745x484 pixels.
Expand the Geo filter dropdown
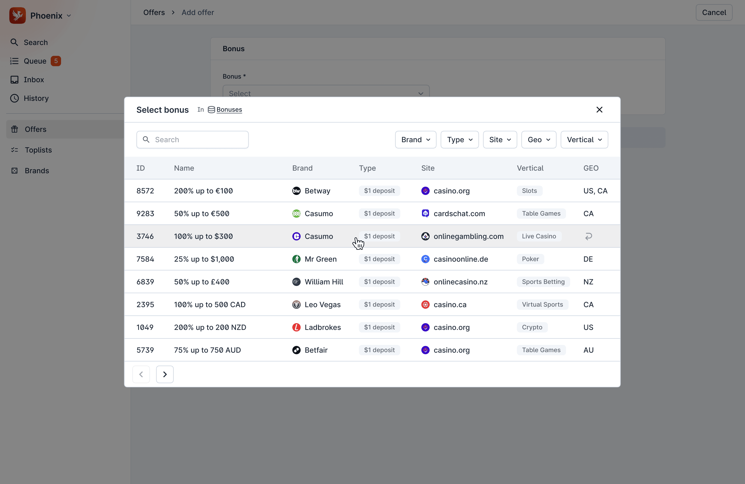[538, 140]
